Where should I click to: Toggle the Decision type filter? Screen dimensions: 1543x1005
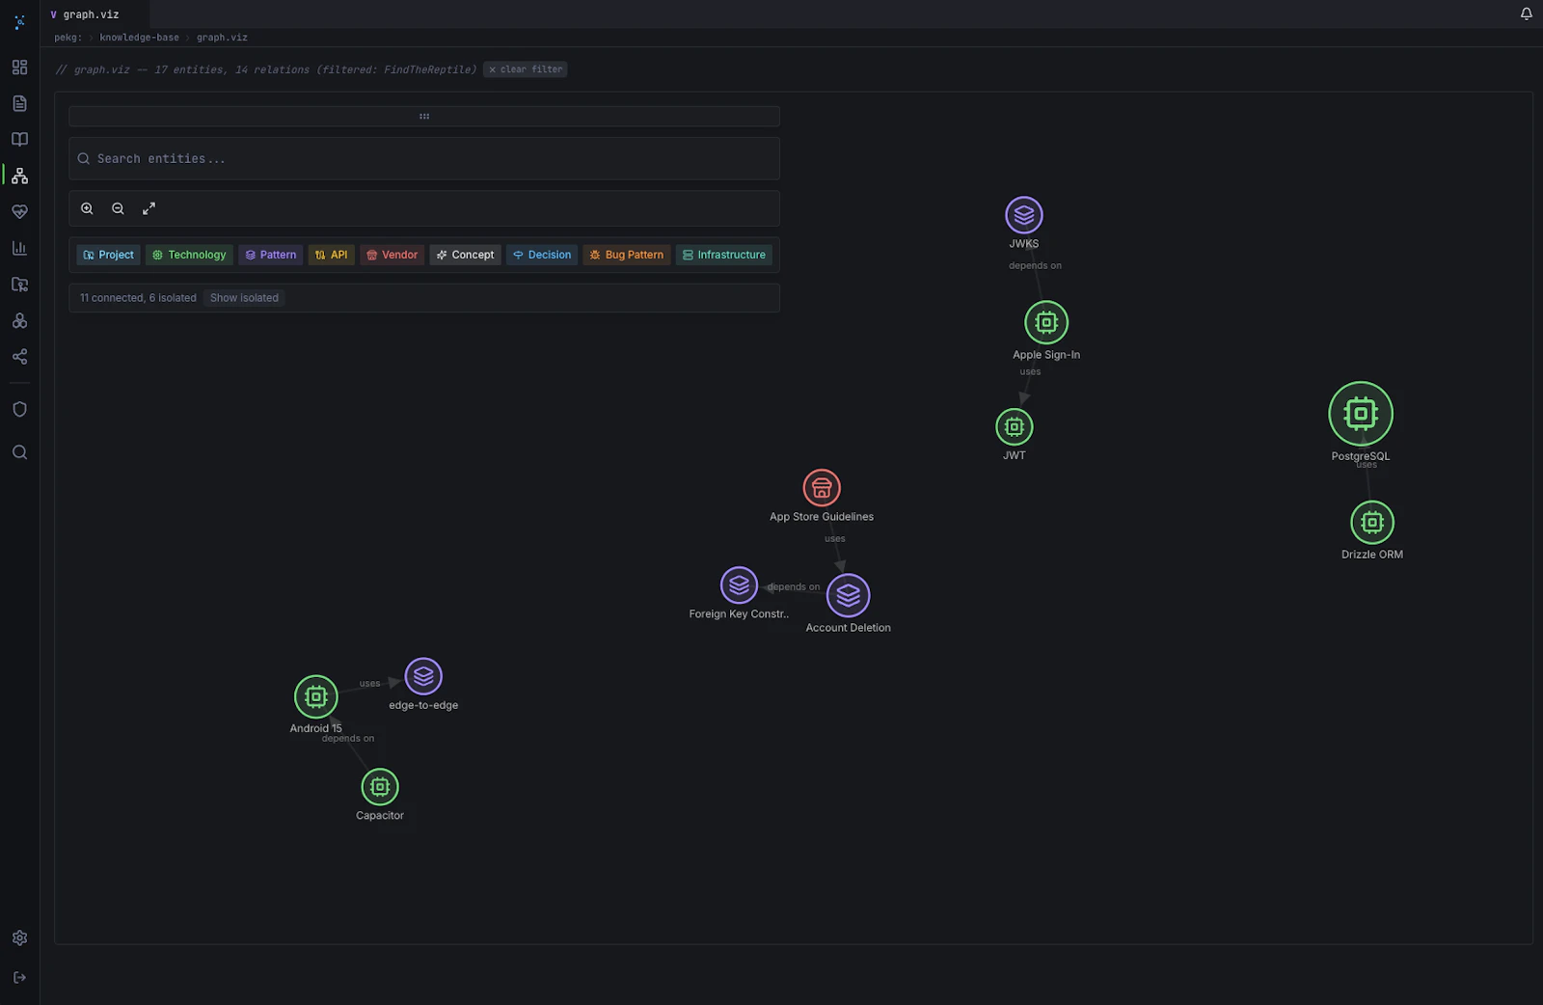(542, 255)
